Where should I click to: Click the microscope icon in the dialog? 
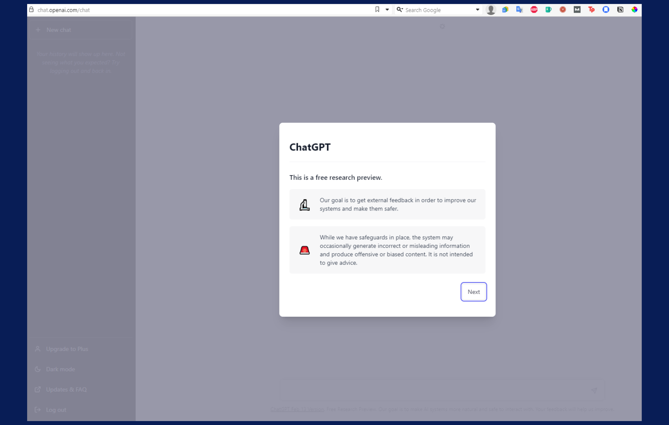tap(305, 205)
